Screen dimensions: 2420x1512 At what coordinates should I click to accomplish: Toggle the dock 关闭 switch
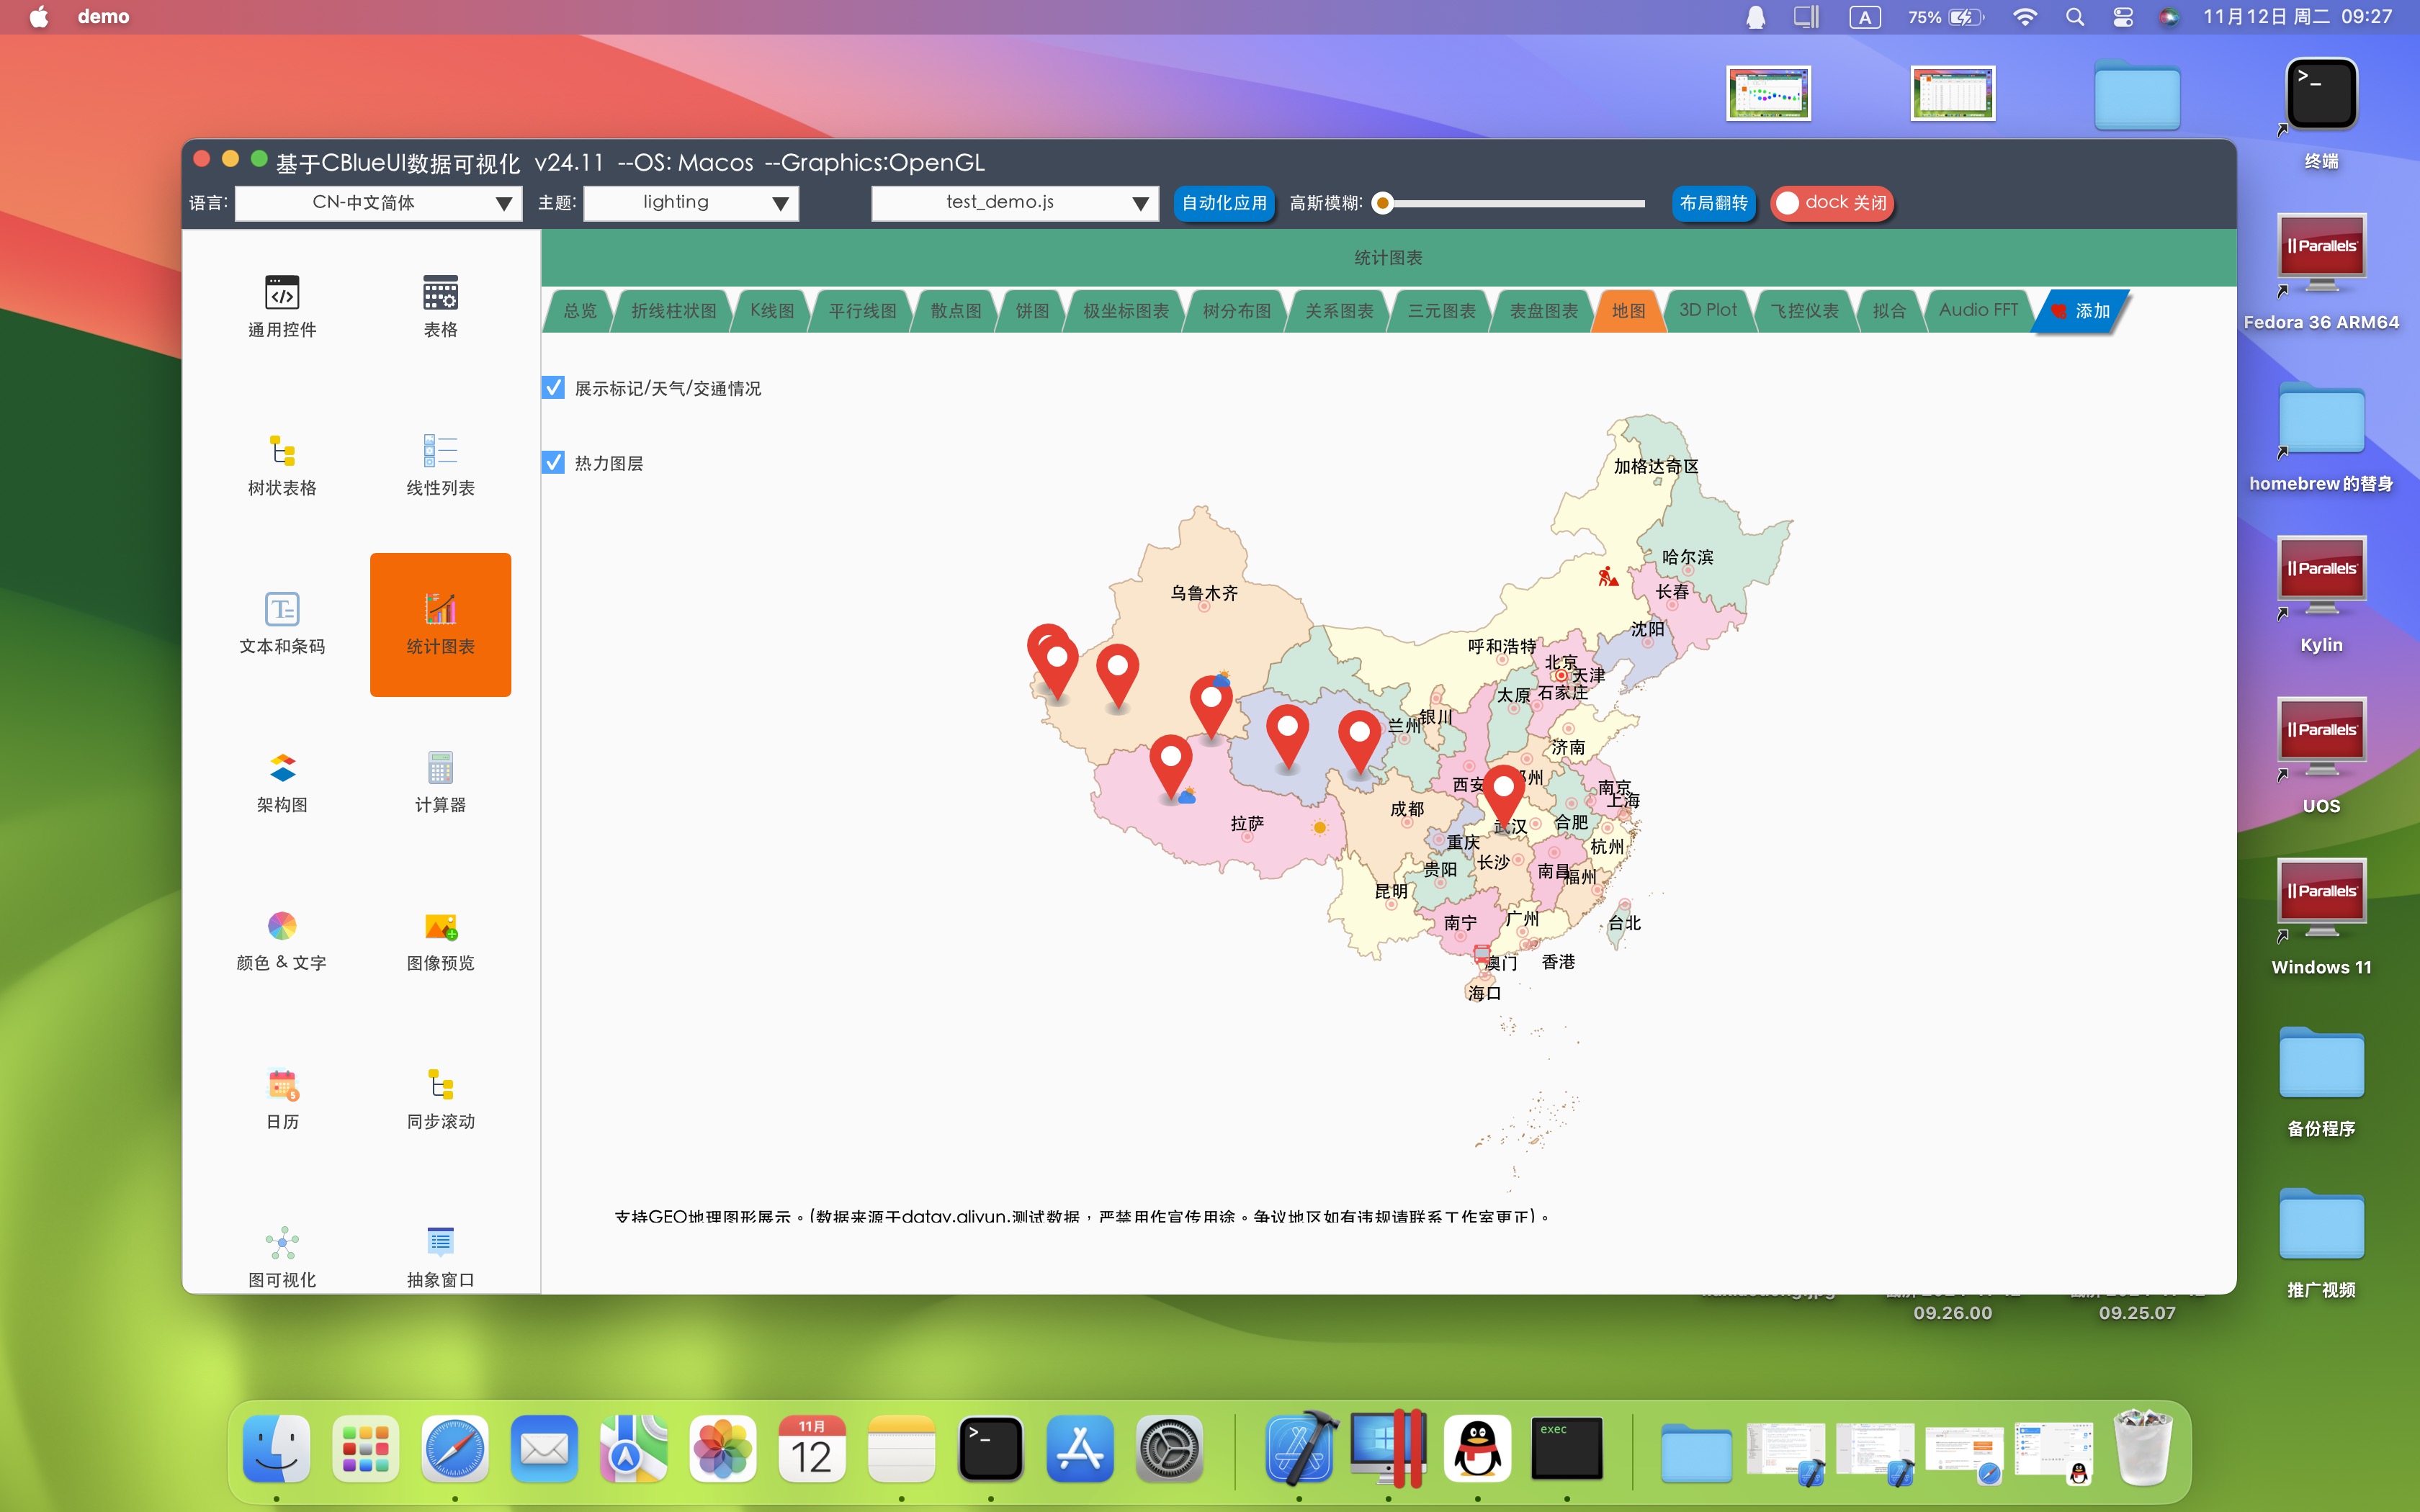pos(1831,203)
